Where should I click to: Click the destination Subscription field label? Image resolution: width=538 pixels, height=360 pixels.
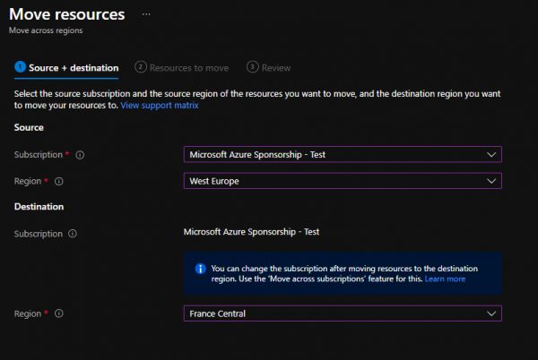(39, 234)
